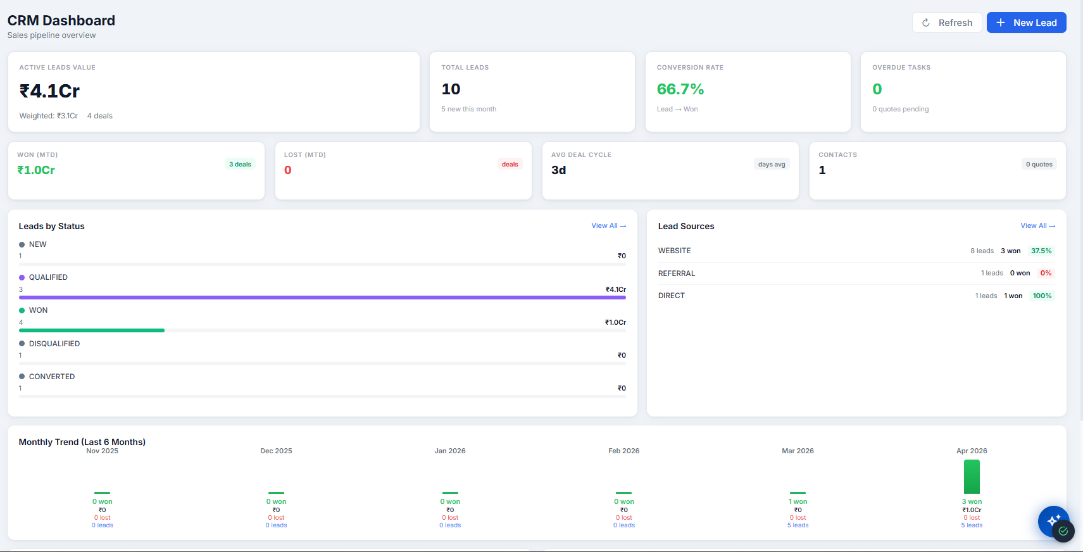Viewport: 1083px width, 552px height.
Task: Click the 100% badge for Direct
Action: pos(1042,296)
